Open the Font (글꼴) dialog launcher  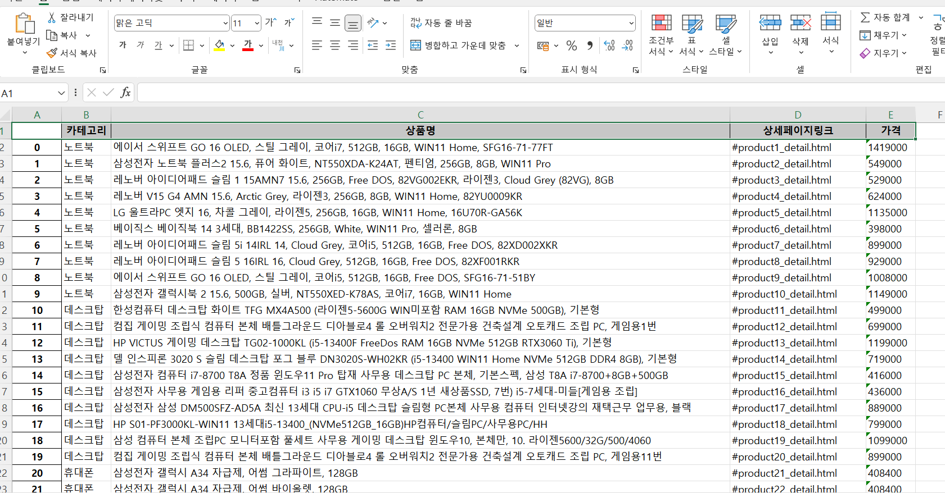(x=297, y=70)
